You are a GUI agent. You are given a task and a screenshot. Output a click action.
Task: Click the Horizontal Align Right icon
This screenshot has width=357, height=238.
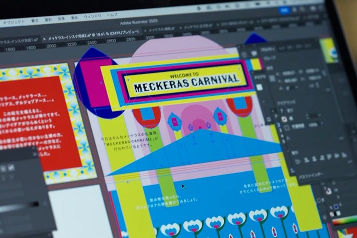(x=322, y=158)
